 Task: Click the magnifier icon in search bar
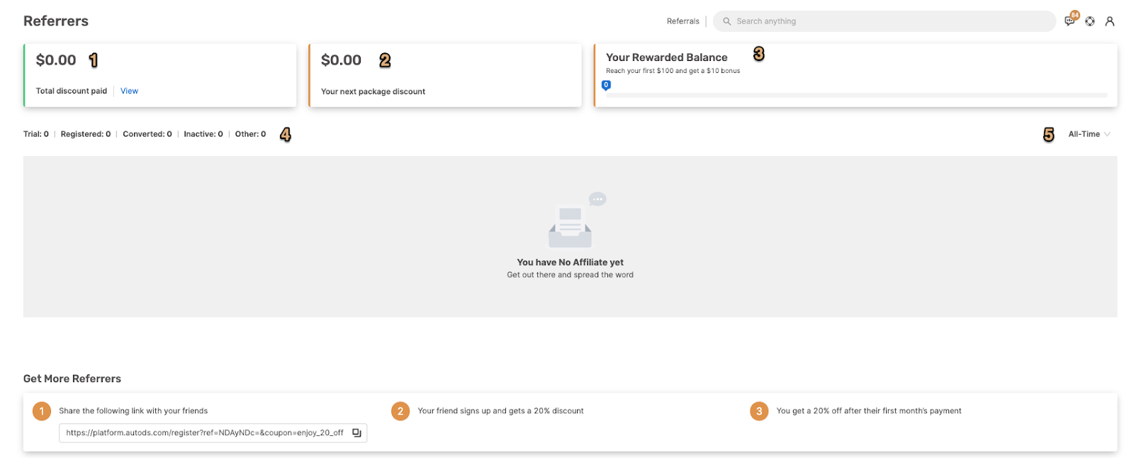click(x=726, y=21)
